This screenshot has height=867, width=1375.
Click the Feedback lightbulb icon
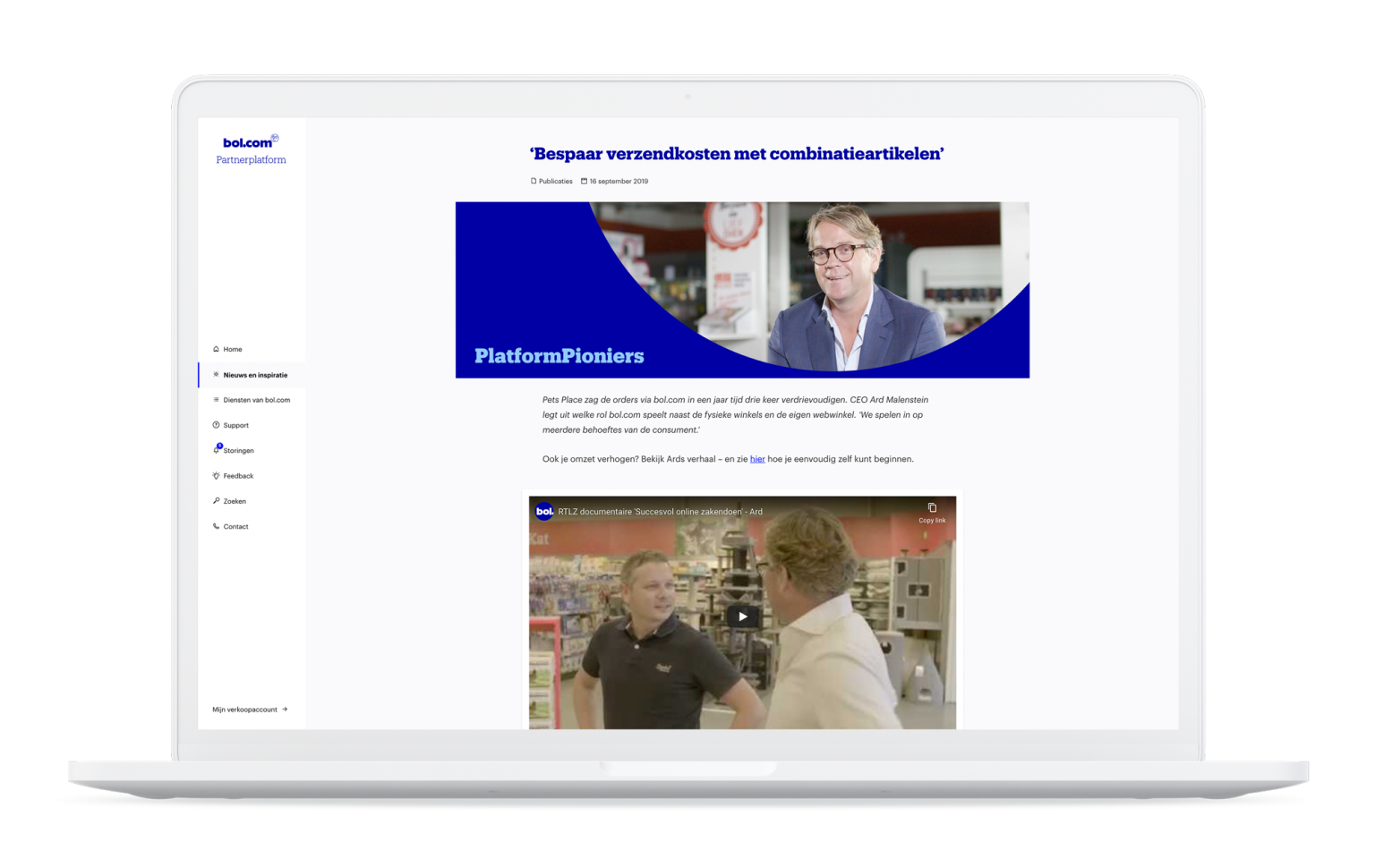(216, 475)
